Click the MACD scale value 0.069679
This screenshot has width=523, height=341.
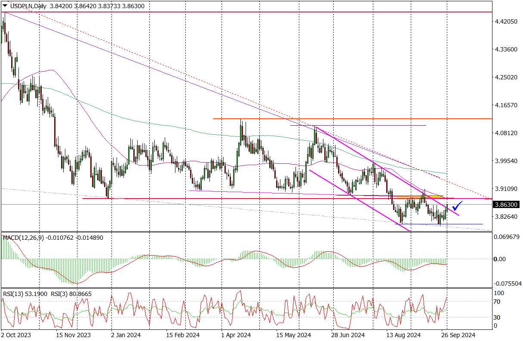[507, 237]
